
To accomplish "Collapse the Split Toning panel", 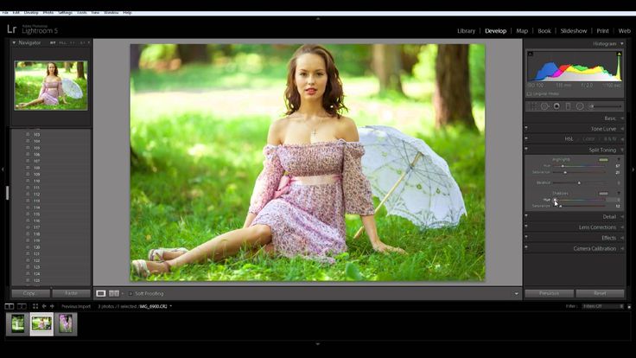I will click(622, 150).
